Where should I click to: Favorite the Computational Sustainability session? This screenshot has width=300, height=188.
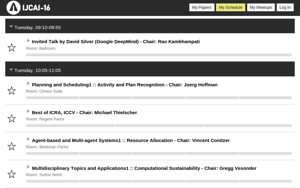point(12,174)
